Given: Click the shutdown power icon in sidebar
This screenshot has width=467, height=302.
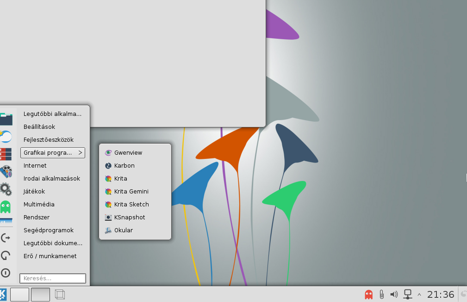Looking at the screenshot, I should coord(6,273).
